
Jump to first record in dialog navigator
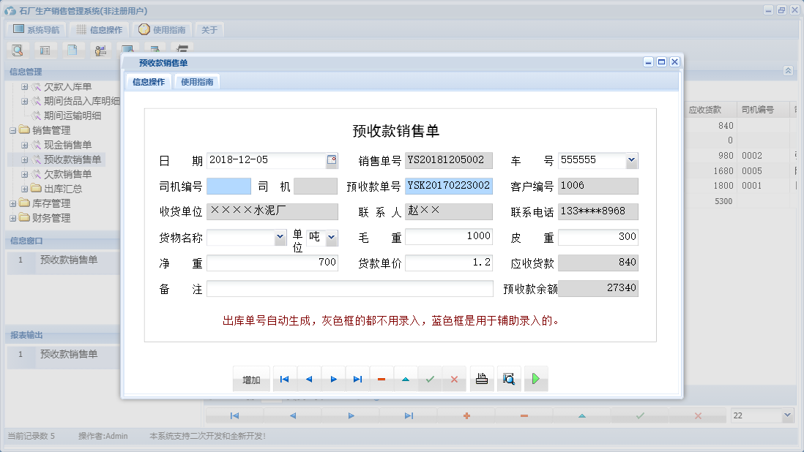[285, 380]
